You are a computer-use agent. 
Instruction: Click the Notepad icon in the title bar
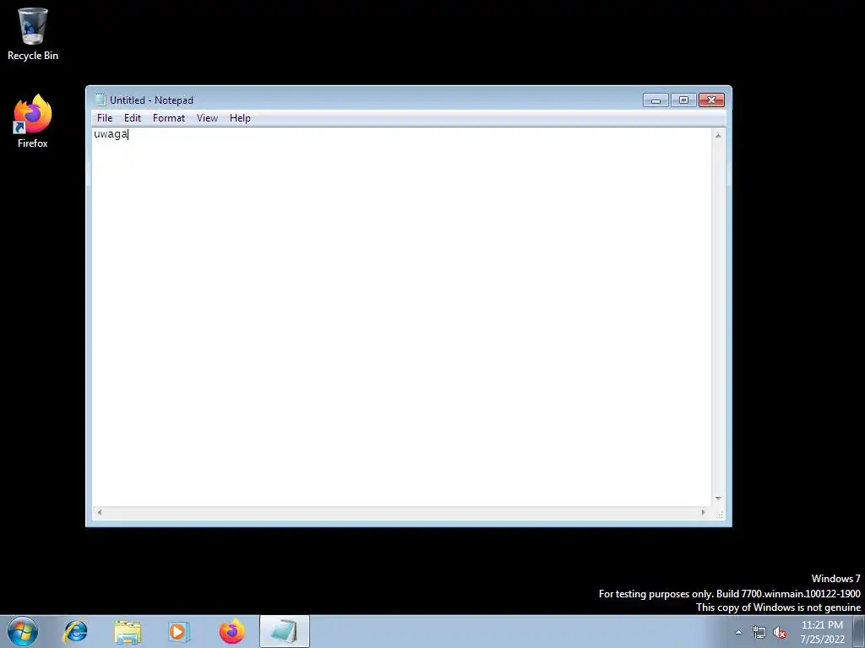pos(101,100)
